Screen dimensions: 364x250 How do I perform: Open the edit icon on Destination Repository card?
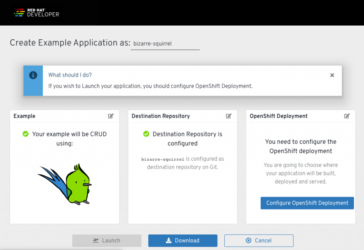coord(229,116)
